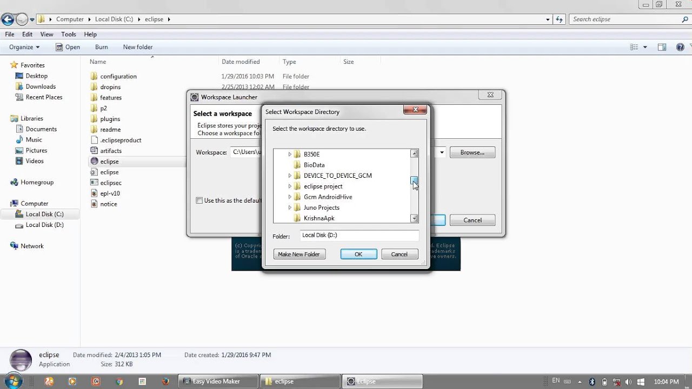The image size is (692, 389).
Task: Click Browse... in Workspace Launcher
Action: tap(473, 152)
